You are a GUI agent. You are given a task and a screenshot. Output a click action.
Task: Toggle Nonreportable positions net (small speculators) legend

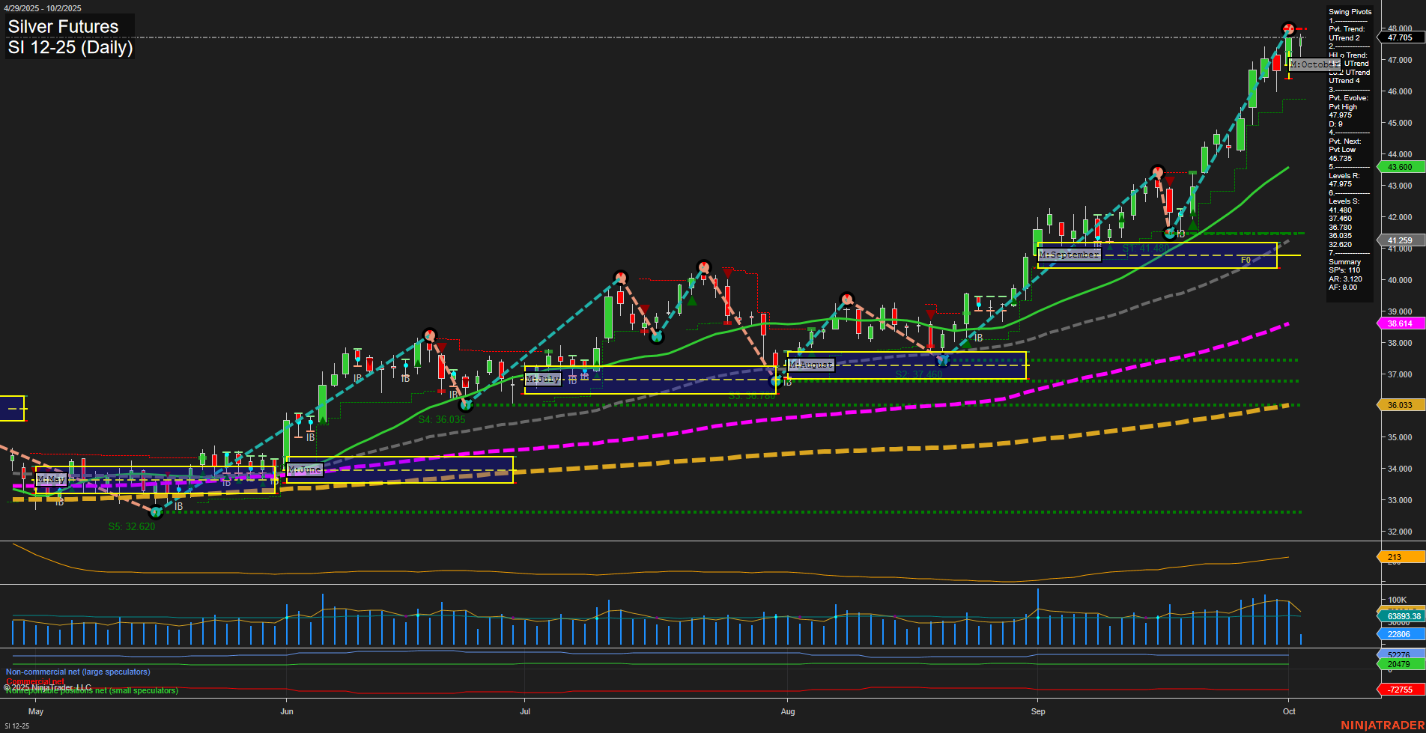coord(91,690)
